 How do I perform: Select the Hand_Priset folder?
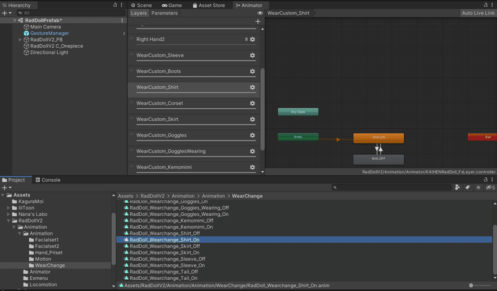pyautogui.click(x=48, y=252)
